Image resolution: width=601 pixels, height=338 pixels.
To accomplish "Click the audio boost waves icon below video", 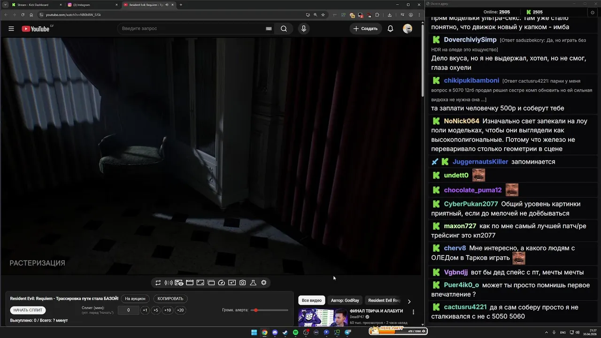I will pos(169,283).
